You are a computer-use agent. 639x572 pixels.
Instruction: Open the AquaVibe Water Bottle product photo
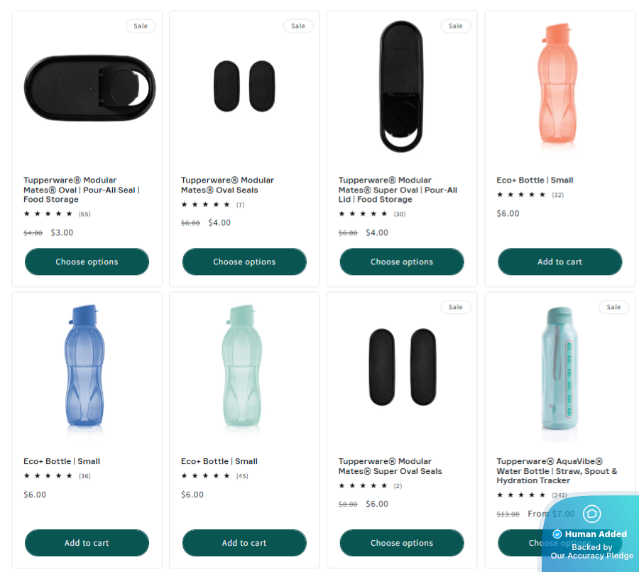(x=559, y=368)
